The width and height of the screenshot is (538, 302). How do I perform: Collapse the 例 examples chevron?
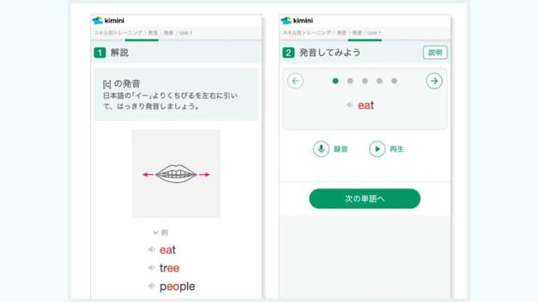click(156, 233)
